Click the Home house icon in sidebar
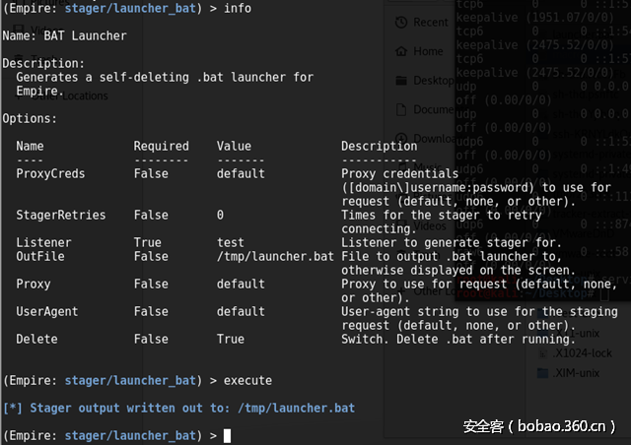631x445 pixels. click(402, 51)
